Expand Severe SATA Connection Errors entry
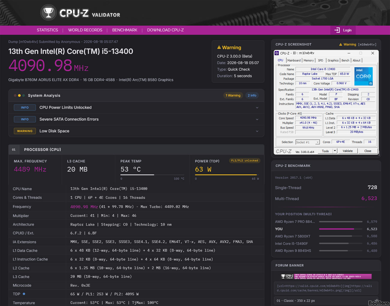This screenshot has height=306, width=390. click(x=136, y=119)
